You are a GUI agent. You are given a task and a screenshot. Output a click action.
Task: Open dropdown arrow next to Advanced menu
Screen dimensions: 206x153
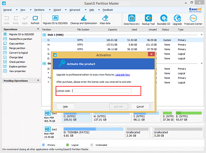click(x=85, y=10)
